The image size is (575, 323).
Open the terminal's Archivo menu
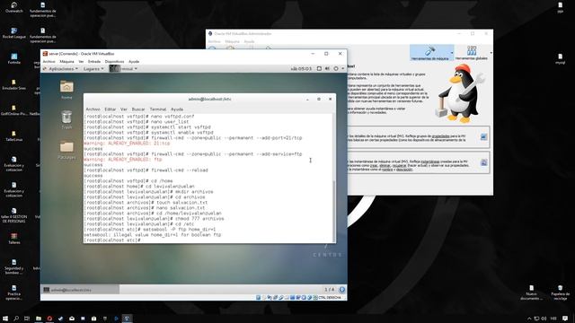pyautogui.click(x=93, y=109)
